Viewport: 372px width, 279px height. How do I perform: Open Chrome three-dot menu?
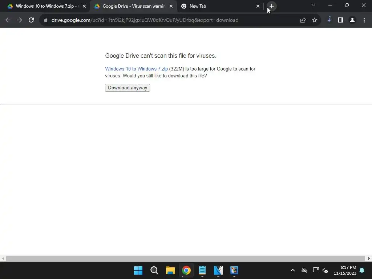(364, 20)
